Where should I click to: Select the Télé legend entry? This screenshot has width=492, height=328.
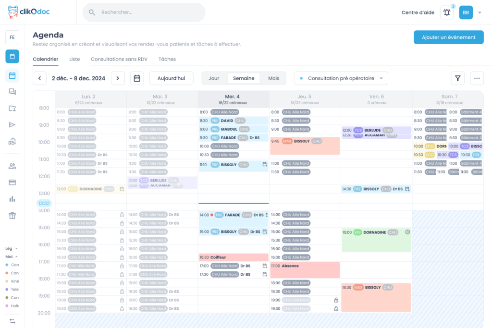[12, 290]
